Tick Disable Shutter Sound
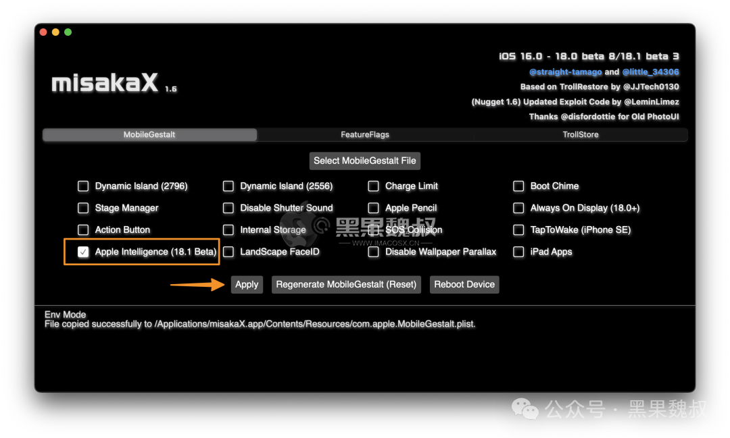The height and width of the screenshot is (438, 730). (228, 208)
